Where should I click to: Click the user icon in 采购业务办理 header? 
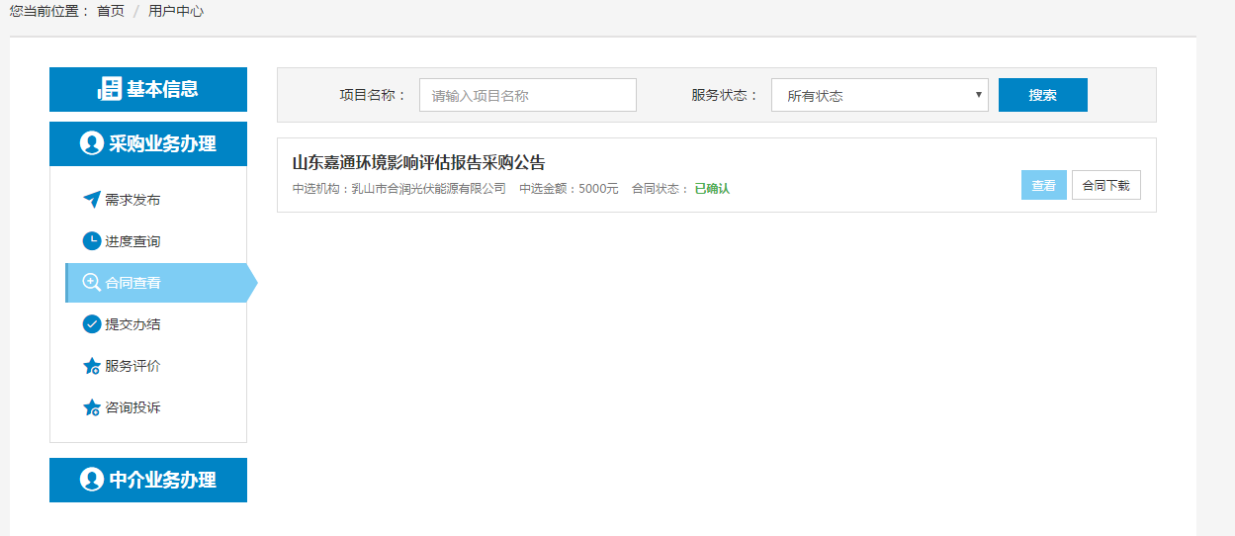(92, 143)
